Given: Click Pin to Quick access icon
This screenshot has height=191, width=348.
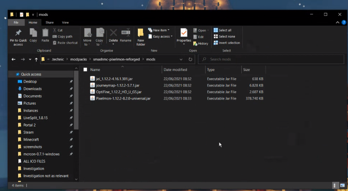Looking at the screenshot, I should pos(18,33).
